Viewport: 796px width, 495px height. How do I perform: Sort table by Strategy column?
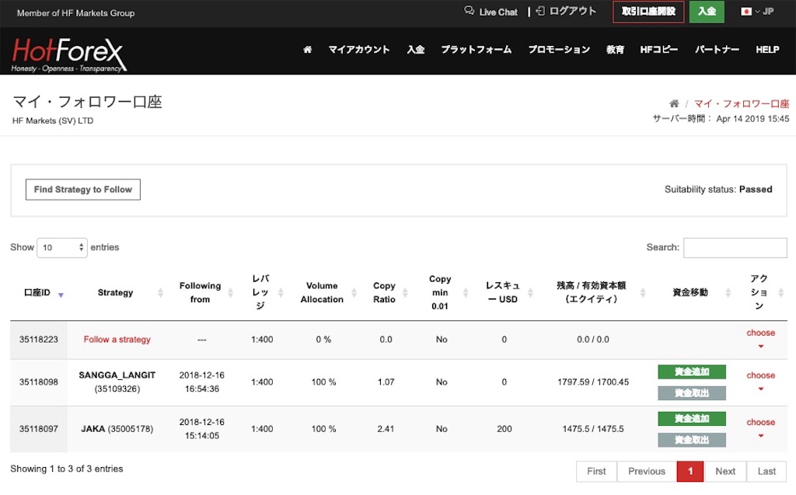point(160,292)
